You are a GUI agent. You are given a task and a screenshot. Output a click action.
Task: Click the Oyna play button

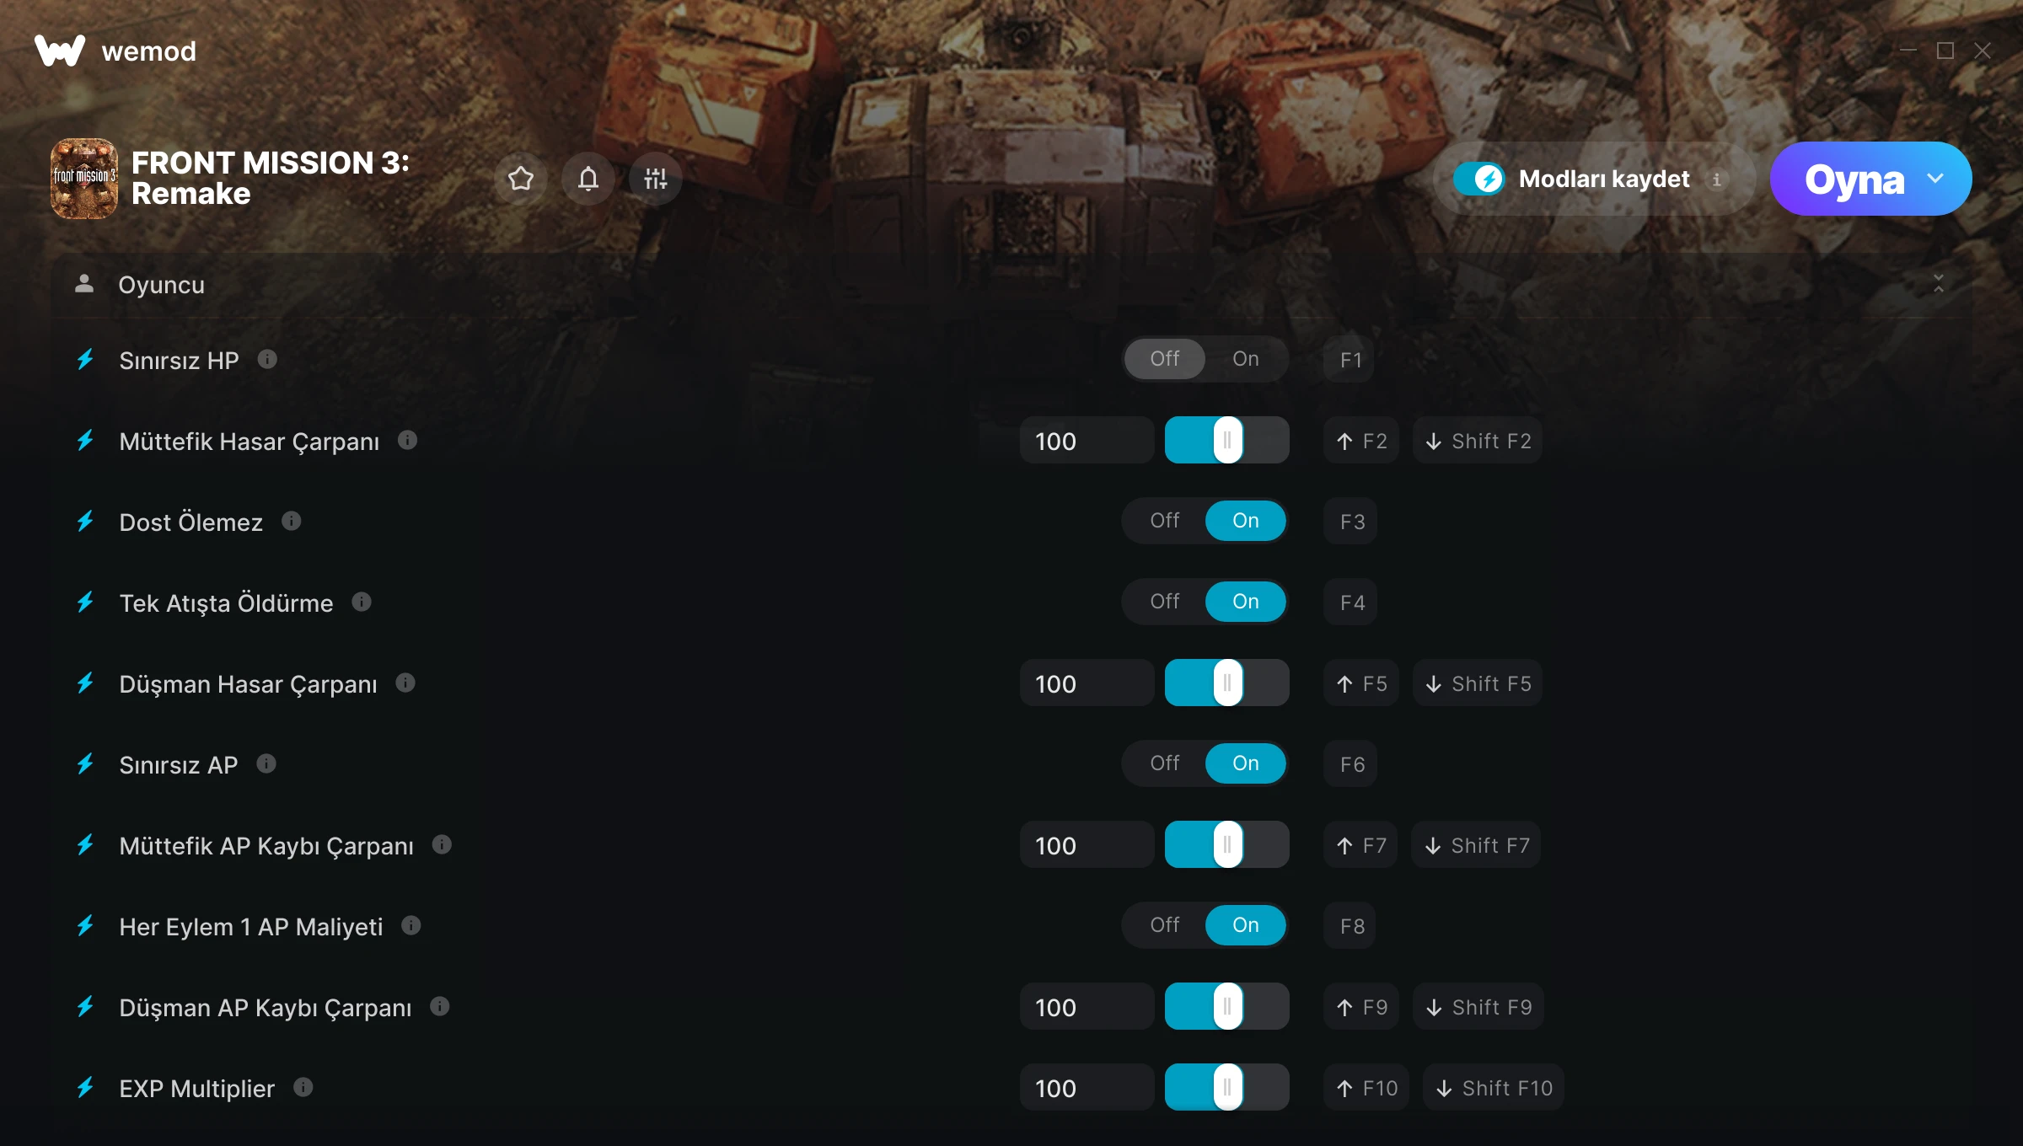coord(1854,179)
